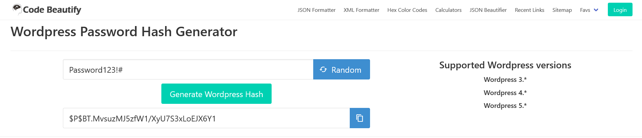Expand the Favs dropdown chevron

tap(596, 10)
